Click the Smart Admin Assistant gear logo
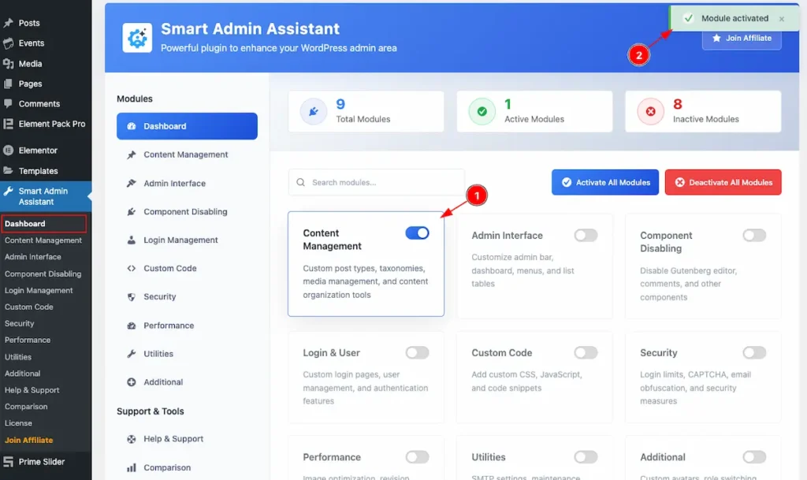Image resolution: width=807 pixels, height=480 pixels. pyautogui.click(x=137, y=38)
